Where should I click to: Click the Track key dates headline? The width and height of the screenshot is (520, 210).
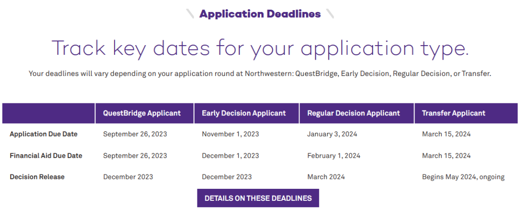(260, 48)
